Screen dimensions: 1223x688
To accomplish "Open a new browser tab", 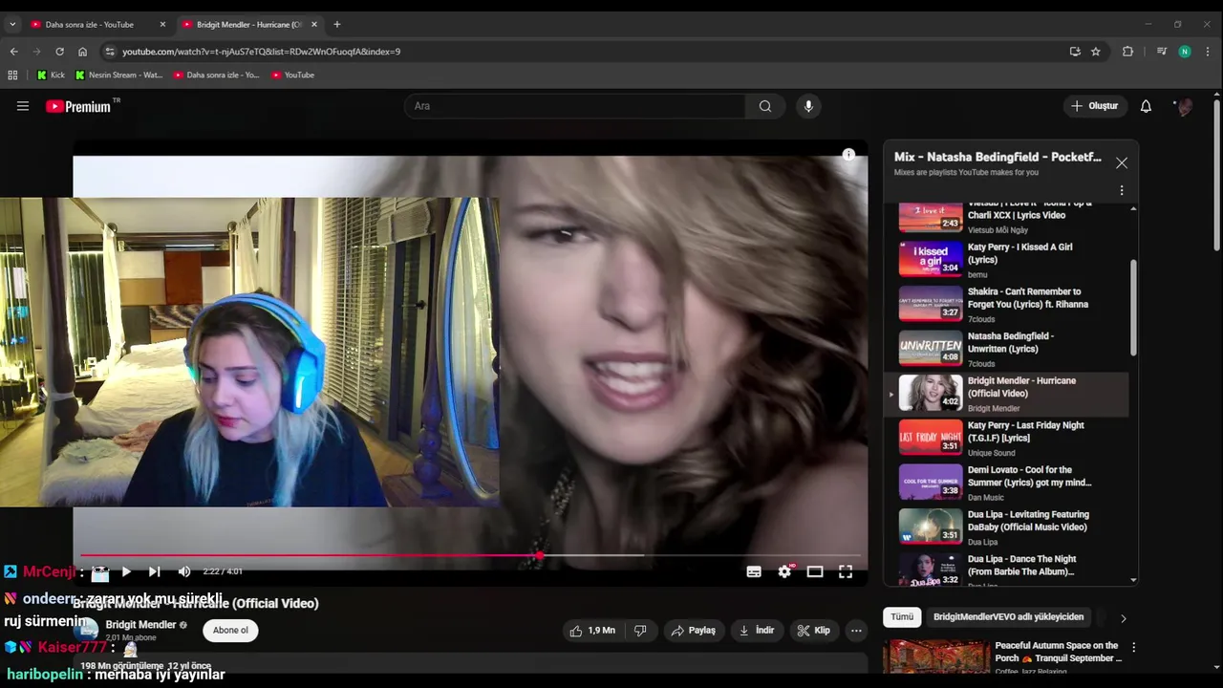I will tap(336, 24).
